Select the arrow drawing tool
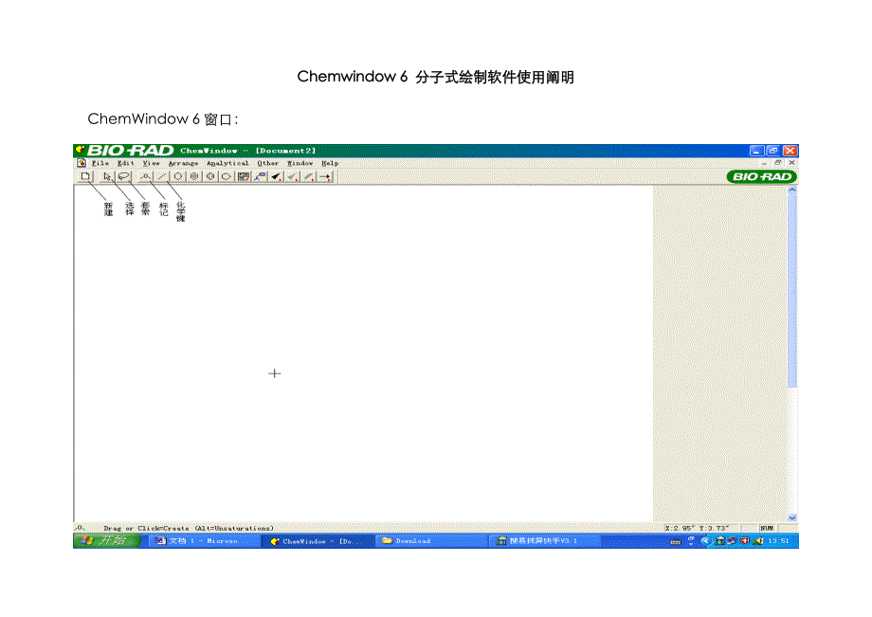Viewport: 872px width, 617px height. 325,176
